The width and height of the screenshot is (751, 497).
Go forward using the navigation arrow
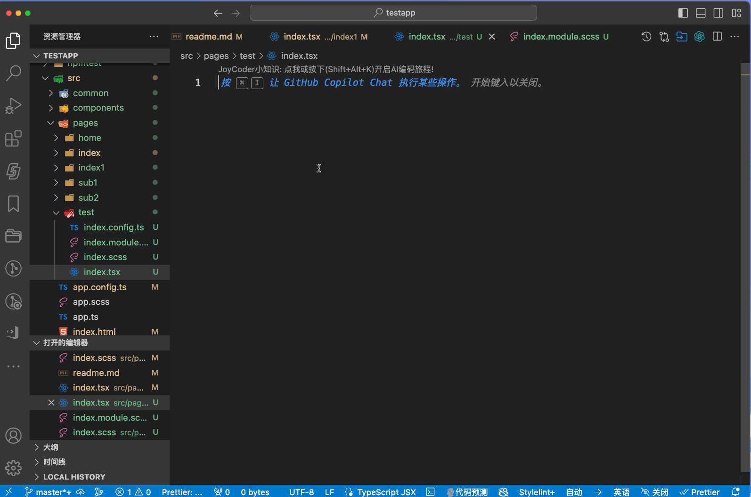(236, 13)
